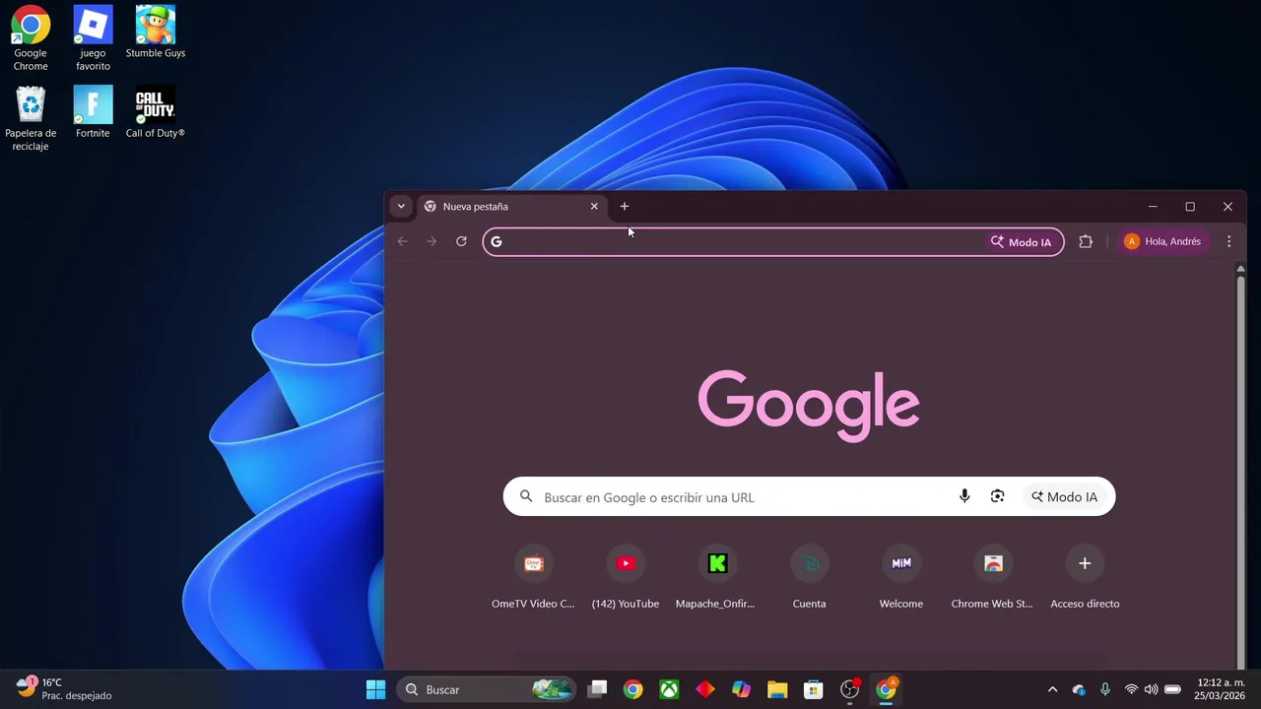Open the OBS Studio taskbar icon

pyautogui.click(x=850, y=689)
